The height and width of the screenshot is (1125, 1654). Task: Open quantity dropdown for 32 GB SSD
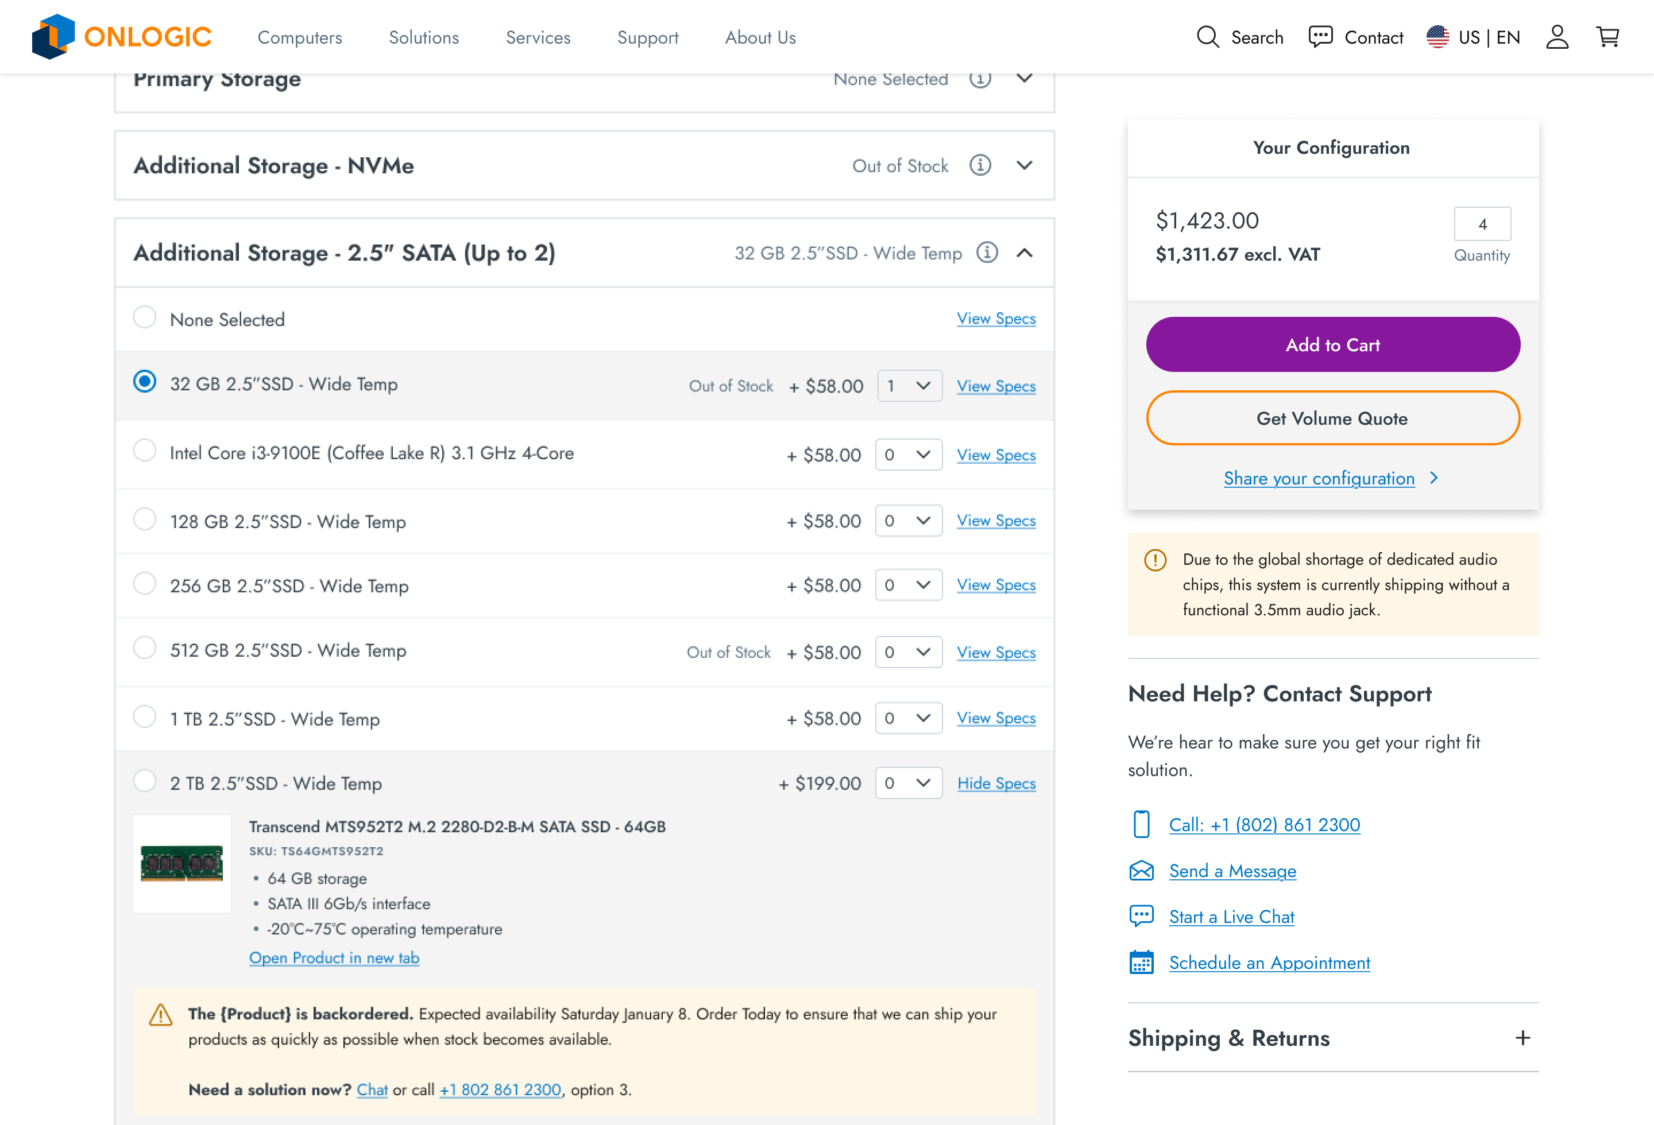pos(910,386)
